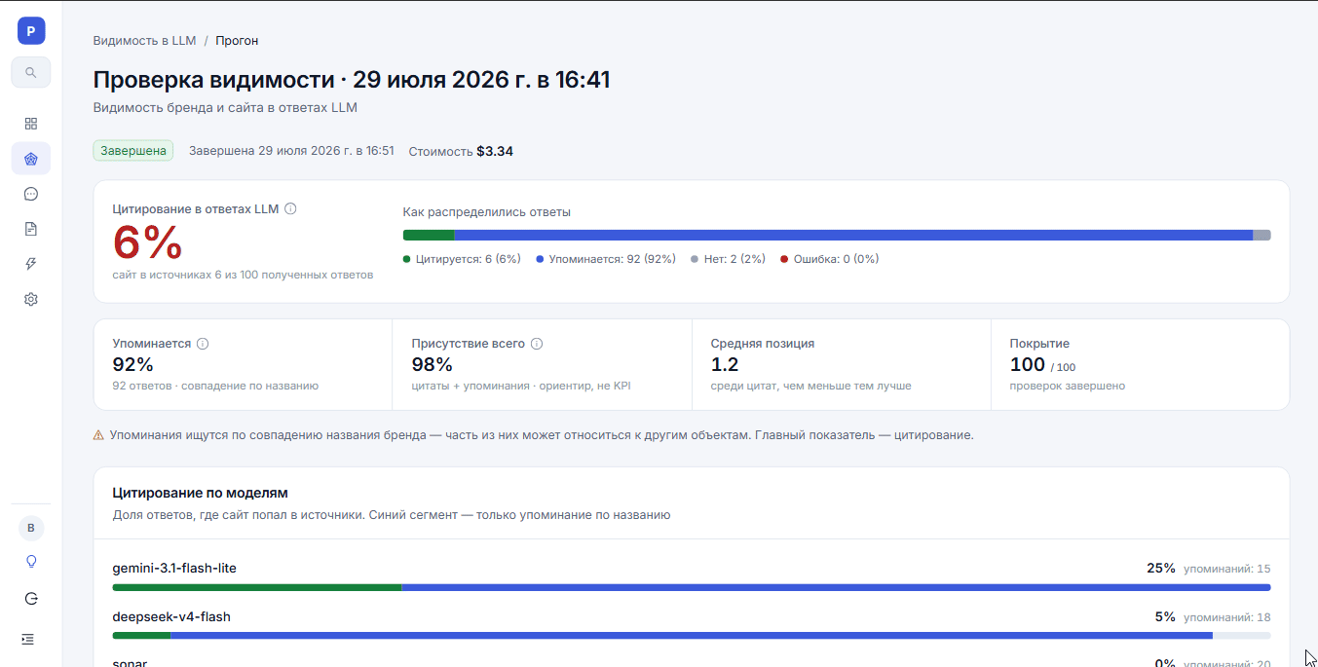Click the gemini-3.1-flash-lite progress bar
This screenshot has height=667, width=1318.
692,587
